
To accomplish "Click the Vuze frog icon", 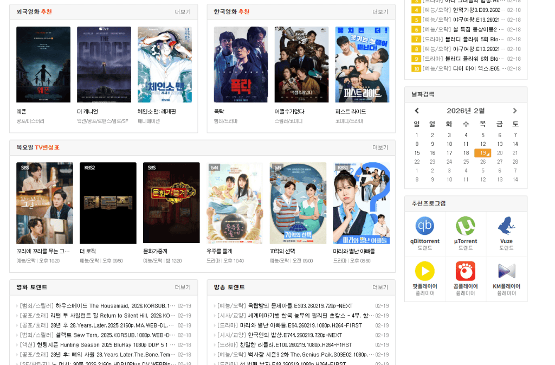I will (x=506, y=226).
